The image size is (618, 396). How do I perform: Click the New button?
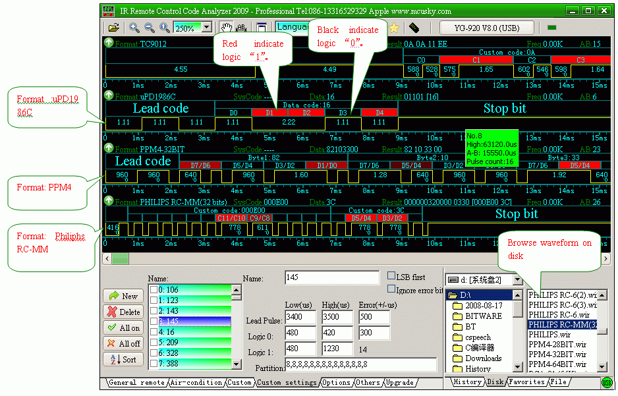pos(123,297)
